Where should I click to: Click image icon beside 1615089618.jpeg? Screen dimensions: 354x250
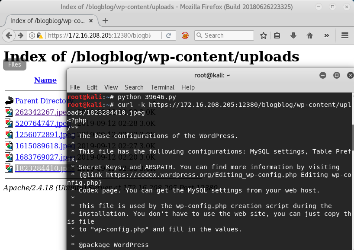[x=9, y=146]
